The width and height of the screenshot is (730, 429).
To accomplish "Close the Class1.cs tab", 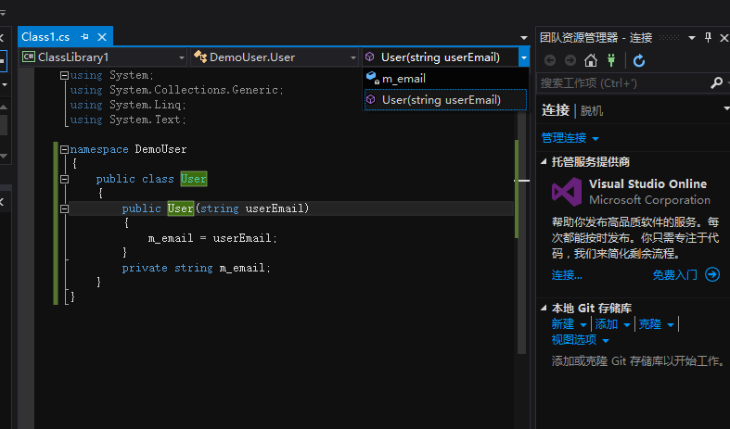I will tap(102, 37).
